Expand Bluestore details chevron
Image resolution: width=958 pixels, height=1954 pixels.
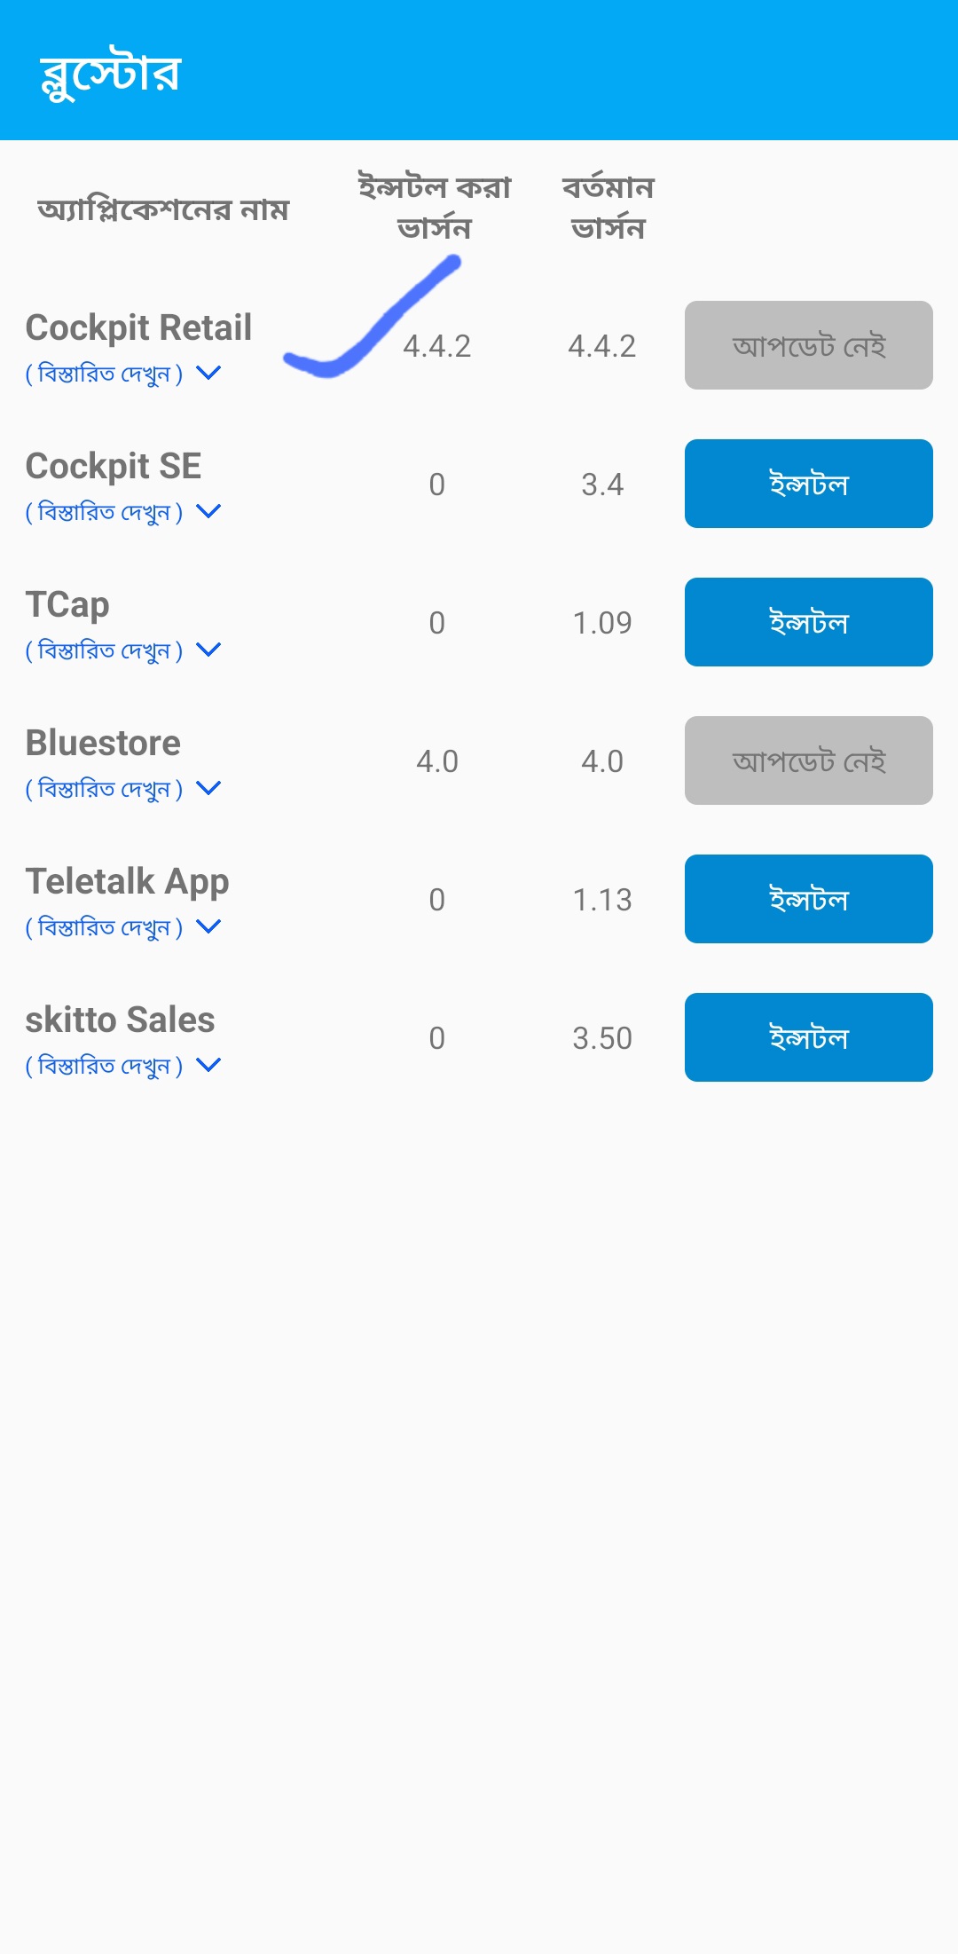[208, 789]
